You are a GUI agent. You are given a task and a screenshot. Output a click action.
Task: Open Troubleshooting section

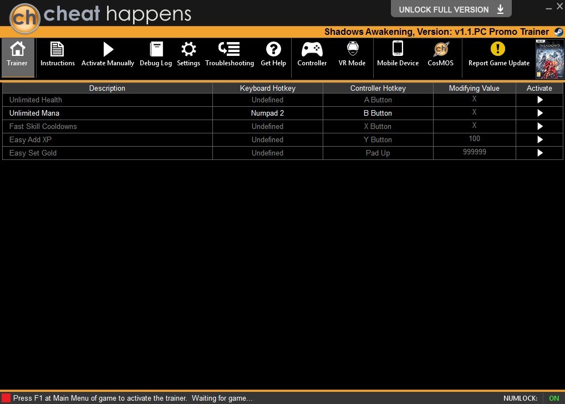coord(230,54)
